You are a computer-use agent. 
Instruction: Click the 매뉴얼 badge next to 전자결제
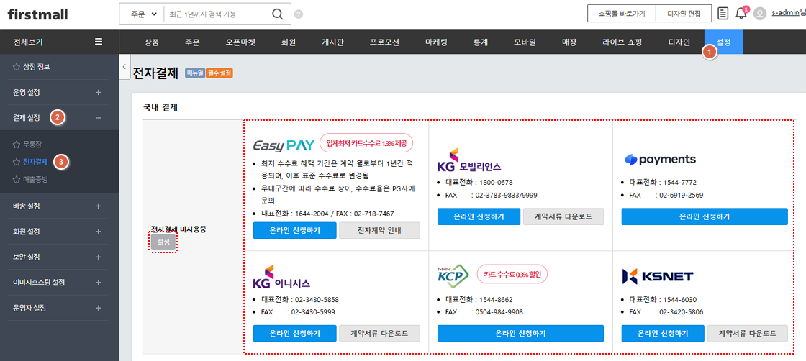195,74
